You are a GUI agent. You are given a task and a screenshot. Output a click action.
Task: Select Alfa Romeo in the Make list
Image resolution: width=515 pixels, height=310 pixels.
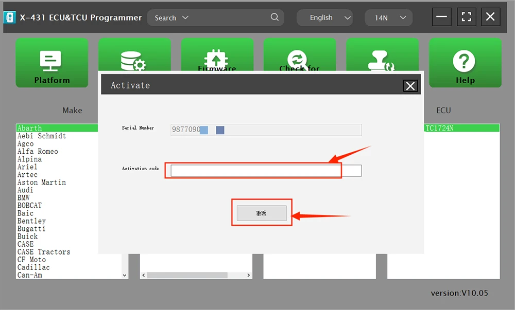pyautogui.click(x=38, y=151)
